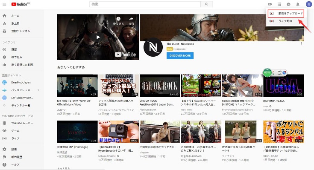
Task: Go to Home in sidebar
Action: tap(22, 16)
